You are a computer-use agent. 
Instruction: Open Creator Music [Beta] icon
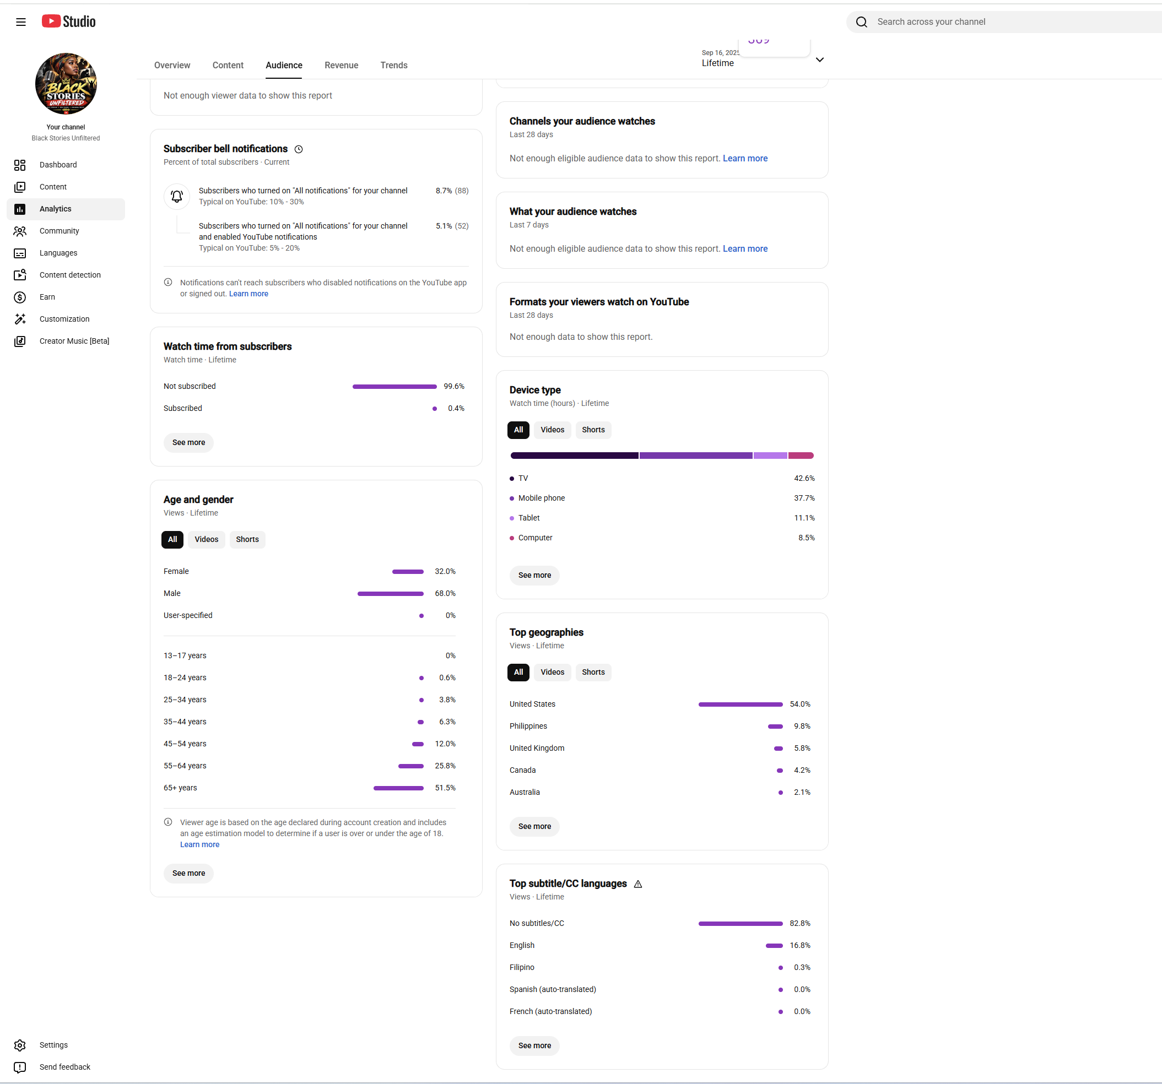[20, 342]
